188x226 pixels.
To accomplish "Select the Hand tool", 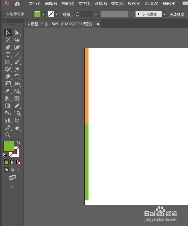I will (x=17, y=128).
